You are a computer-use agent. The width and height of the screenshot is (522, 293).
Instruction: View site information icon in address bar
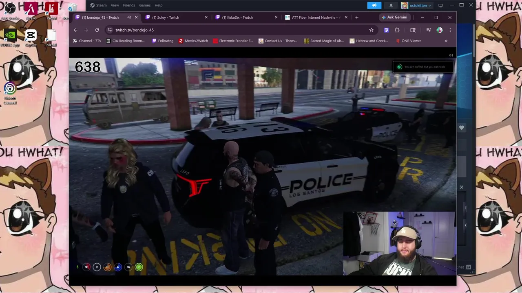click(109, 30)
